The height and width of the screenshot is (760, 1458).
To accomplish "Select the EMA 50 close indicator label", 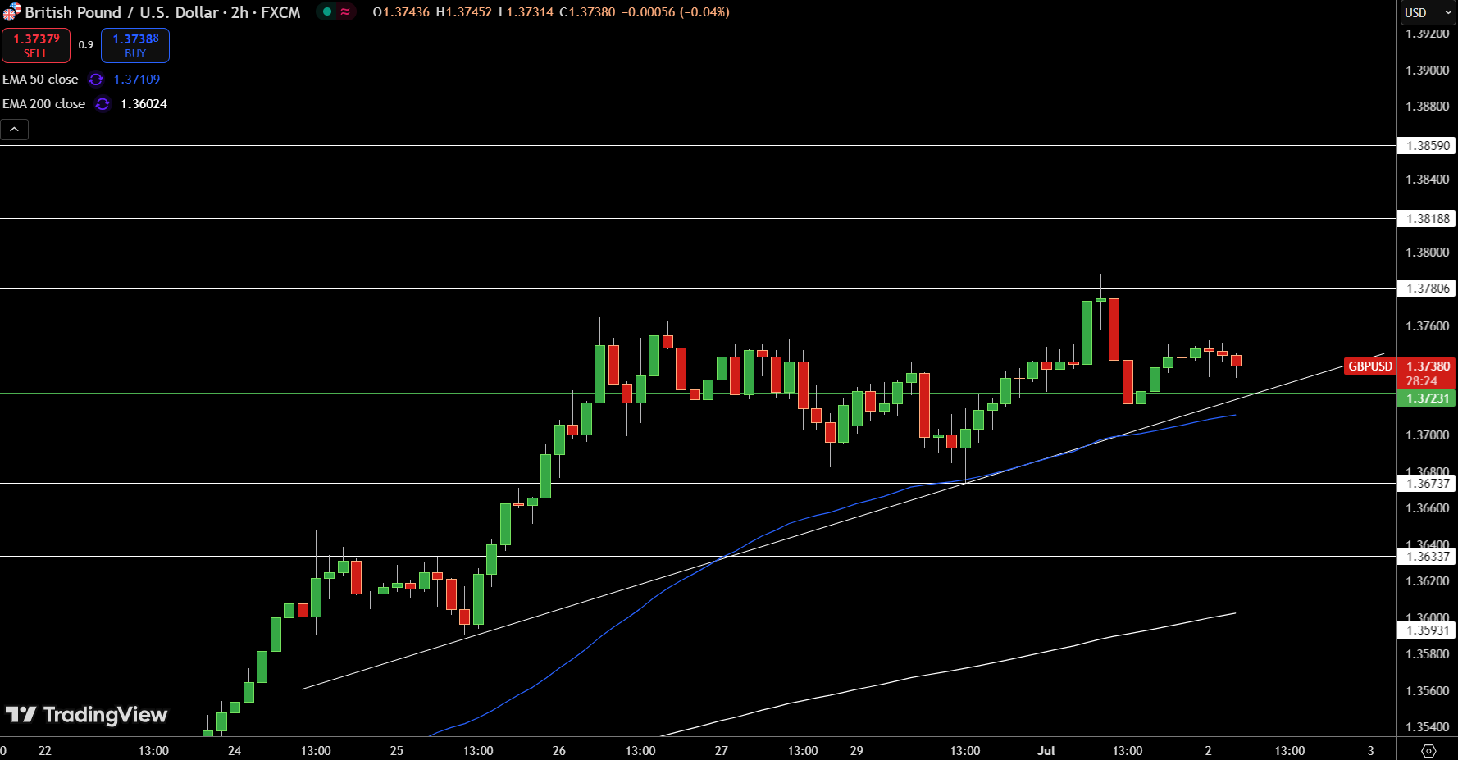I will [x=40, y=80].
